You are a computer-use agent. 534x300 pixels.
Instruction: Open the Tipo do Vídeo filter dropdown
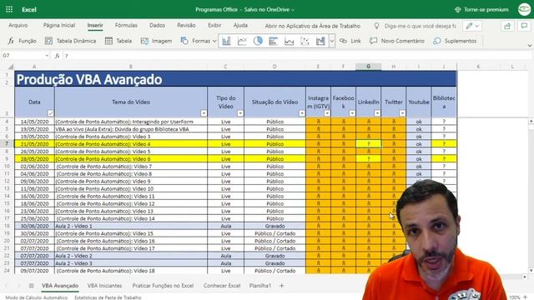click(240, 113)
